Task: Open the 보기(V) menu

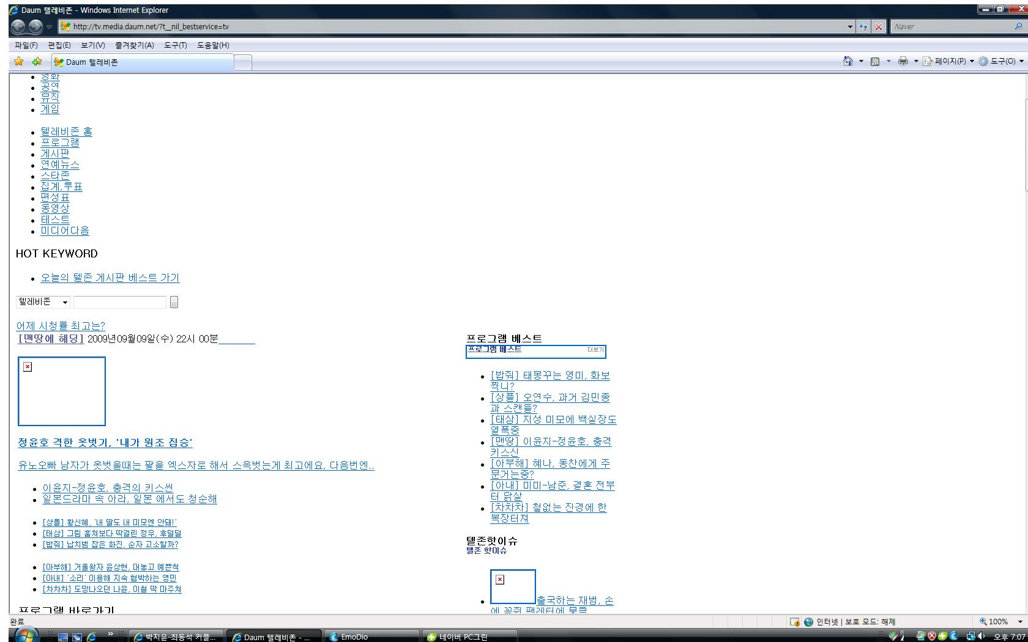Action: (x=93, y=45)
